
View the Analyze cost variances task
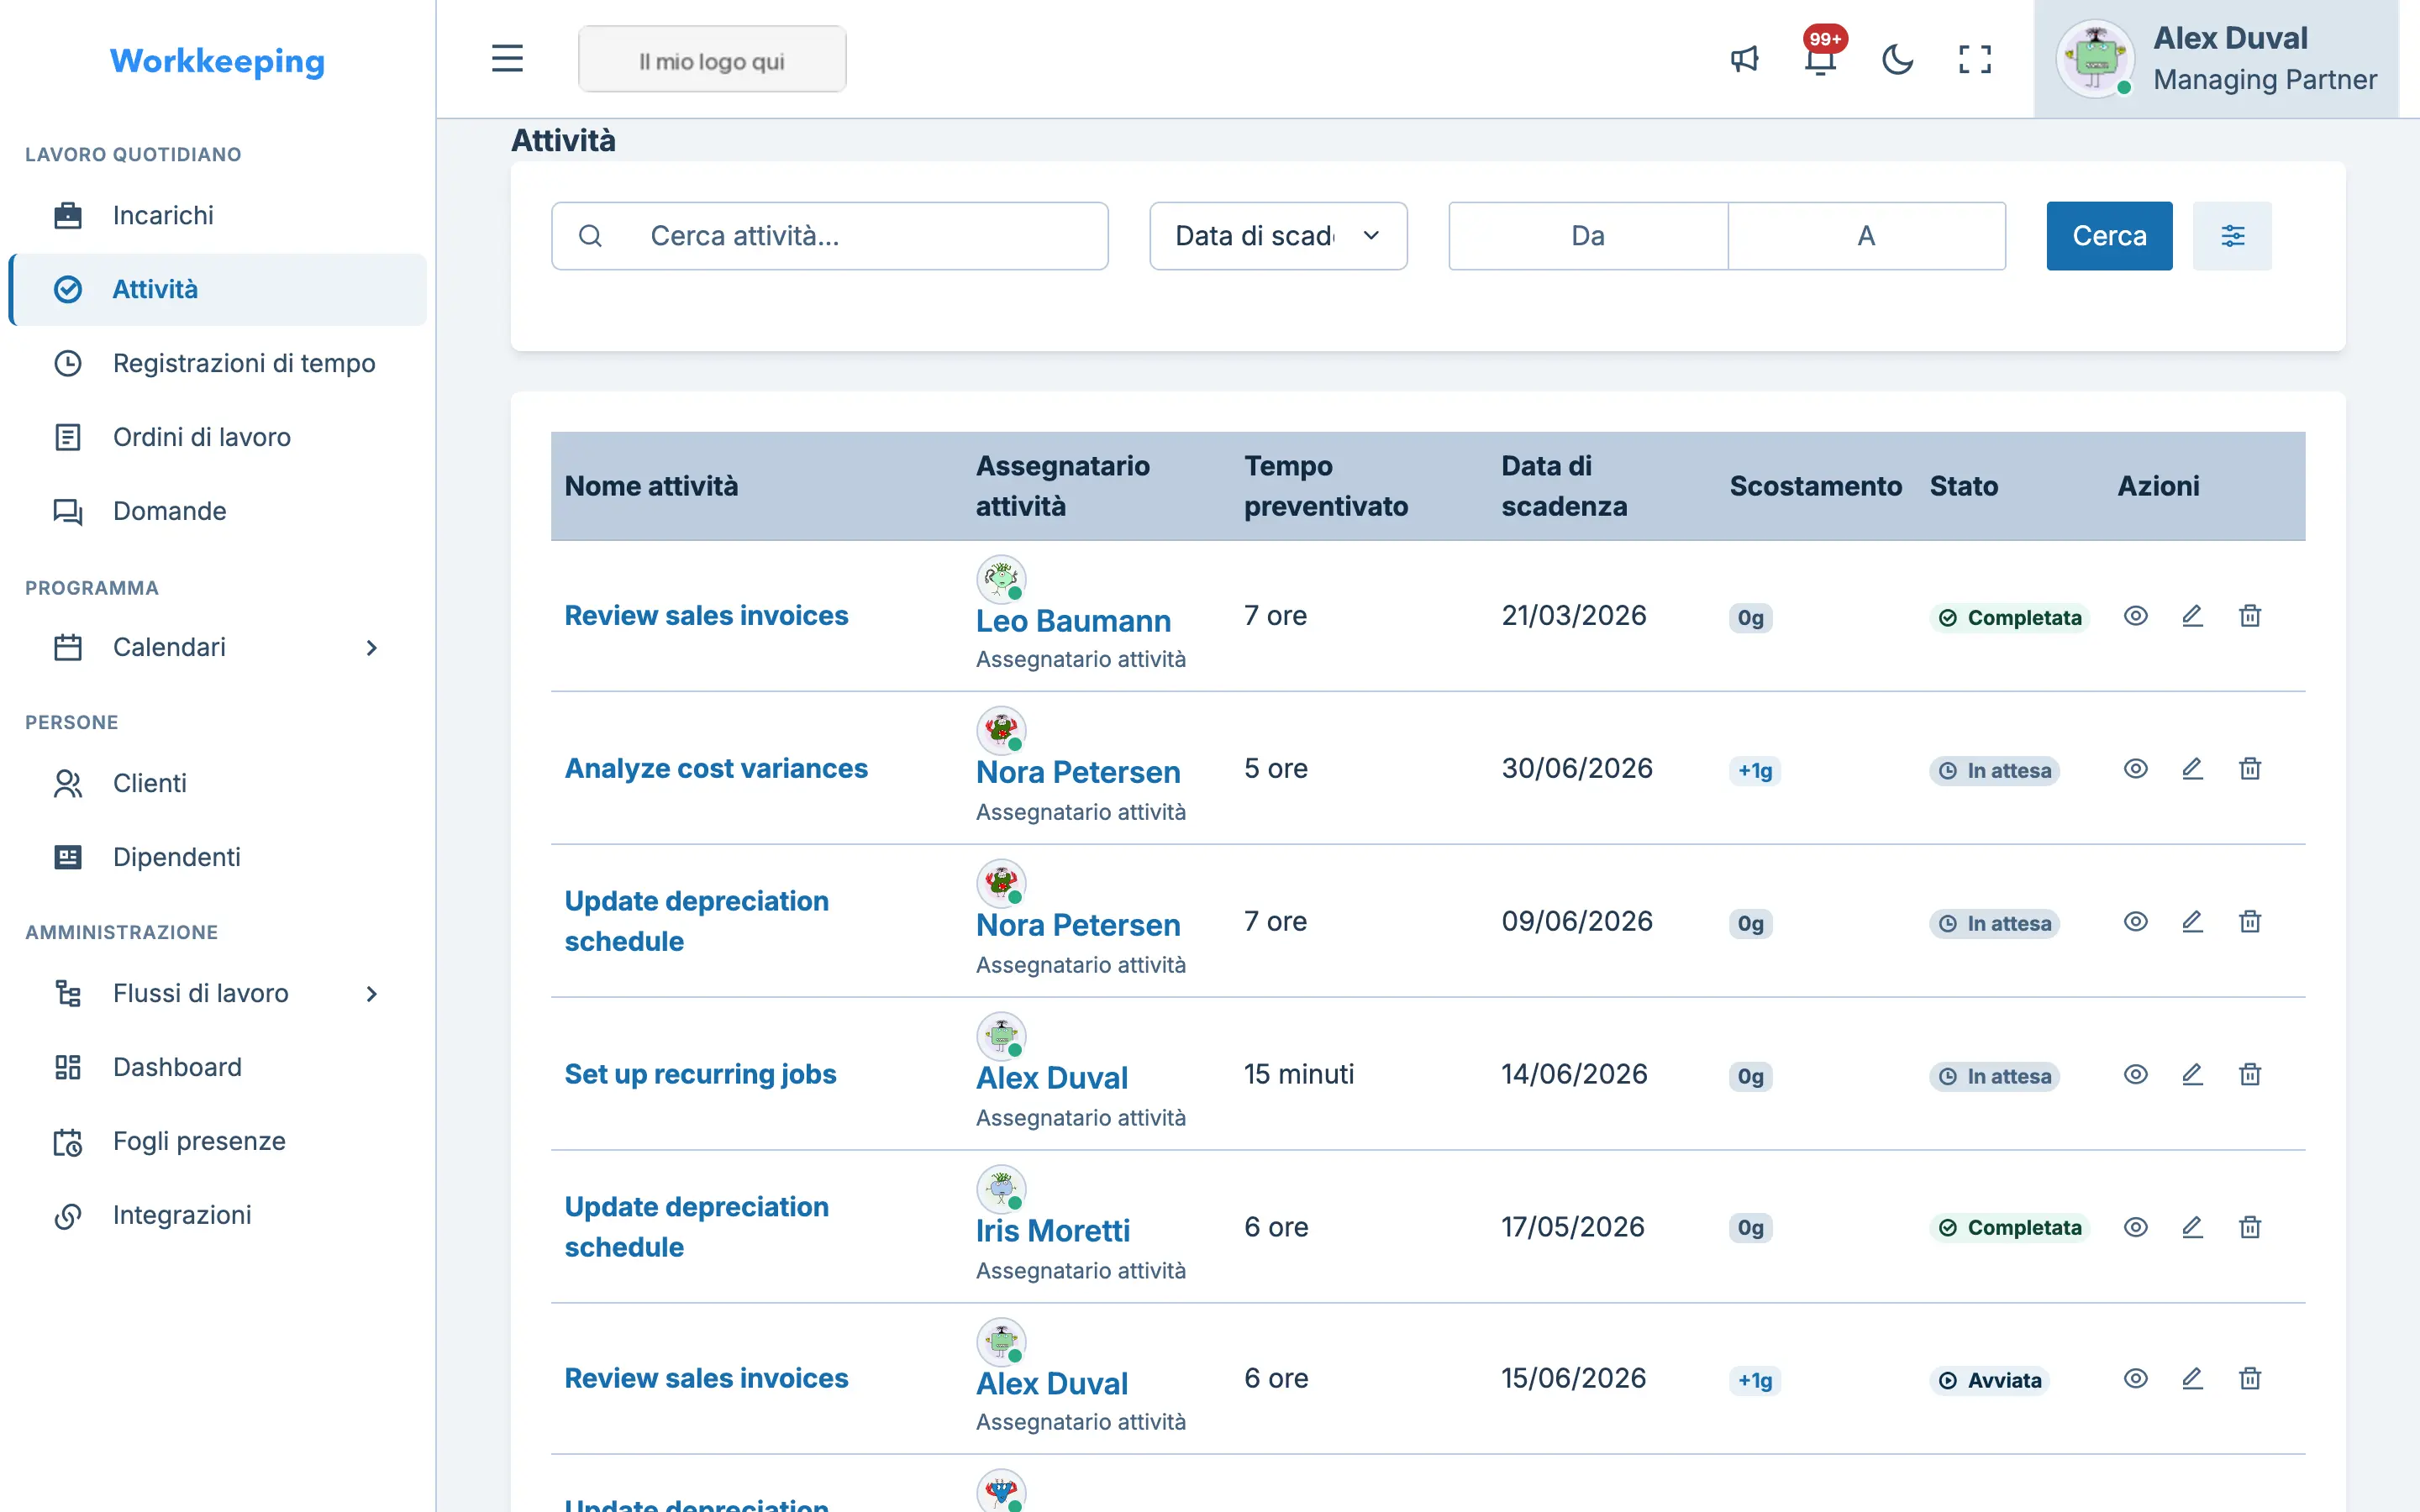2135,769
